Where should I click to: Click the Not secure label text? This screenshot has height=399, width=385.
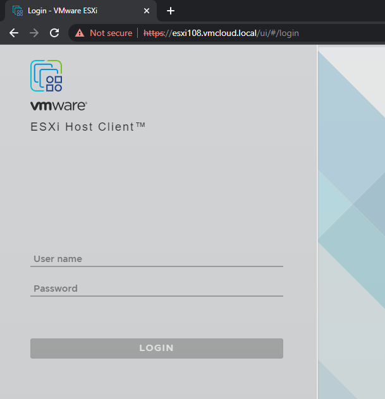pyautogui.click(x=111, y=33)
